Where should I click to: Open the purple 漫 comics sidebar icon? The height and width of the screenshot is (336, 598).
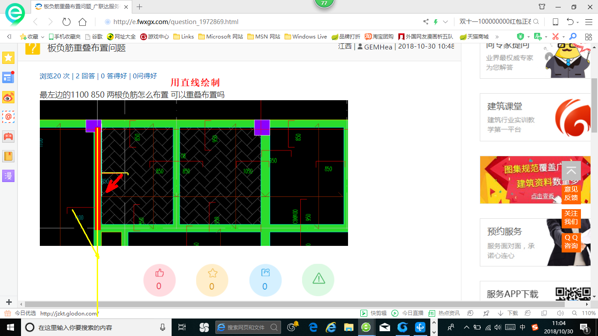point(8,176)
